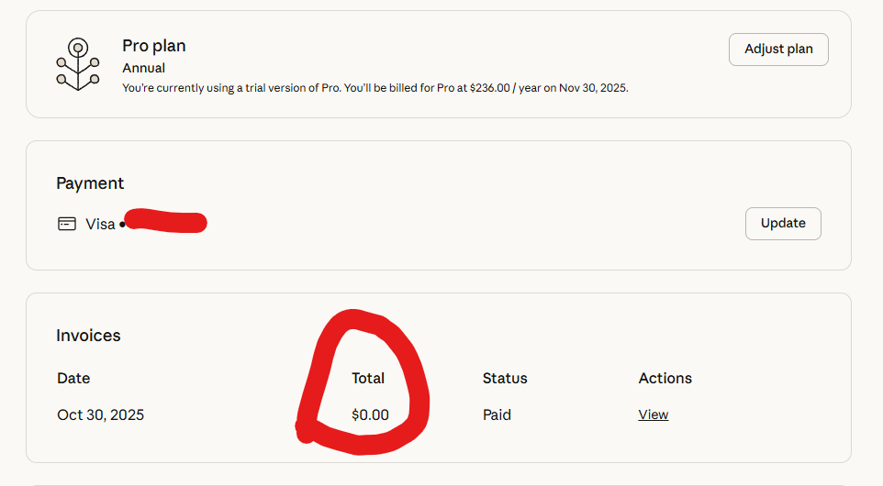Click the credit card icon beside Visa
Screen dimensions: 883x486
tap(67, 224)
